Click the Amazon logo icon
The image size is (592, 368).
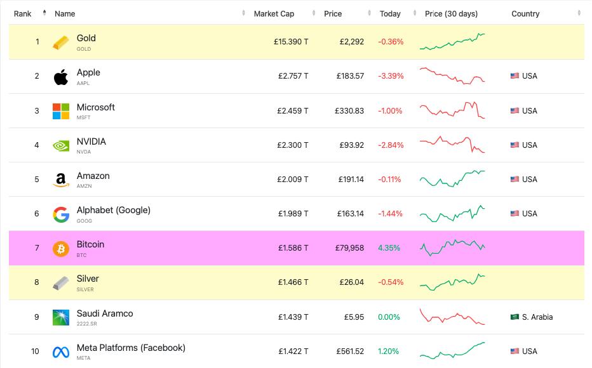tap(61, 180)
